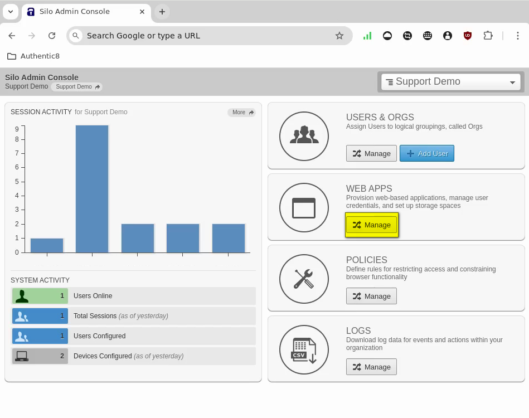Click the Users Configured users icon
Viewport: 529px width, 418px height.
coord(22,336)
